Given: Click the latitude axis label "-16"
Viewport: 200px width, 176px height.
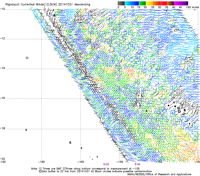Looking at the screenshot, I should point(2,98).
